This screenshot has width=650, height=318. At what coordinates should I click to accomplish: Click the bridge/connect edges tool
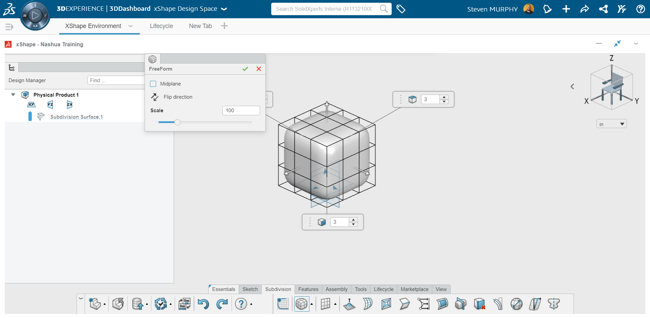pos(424,304)
